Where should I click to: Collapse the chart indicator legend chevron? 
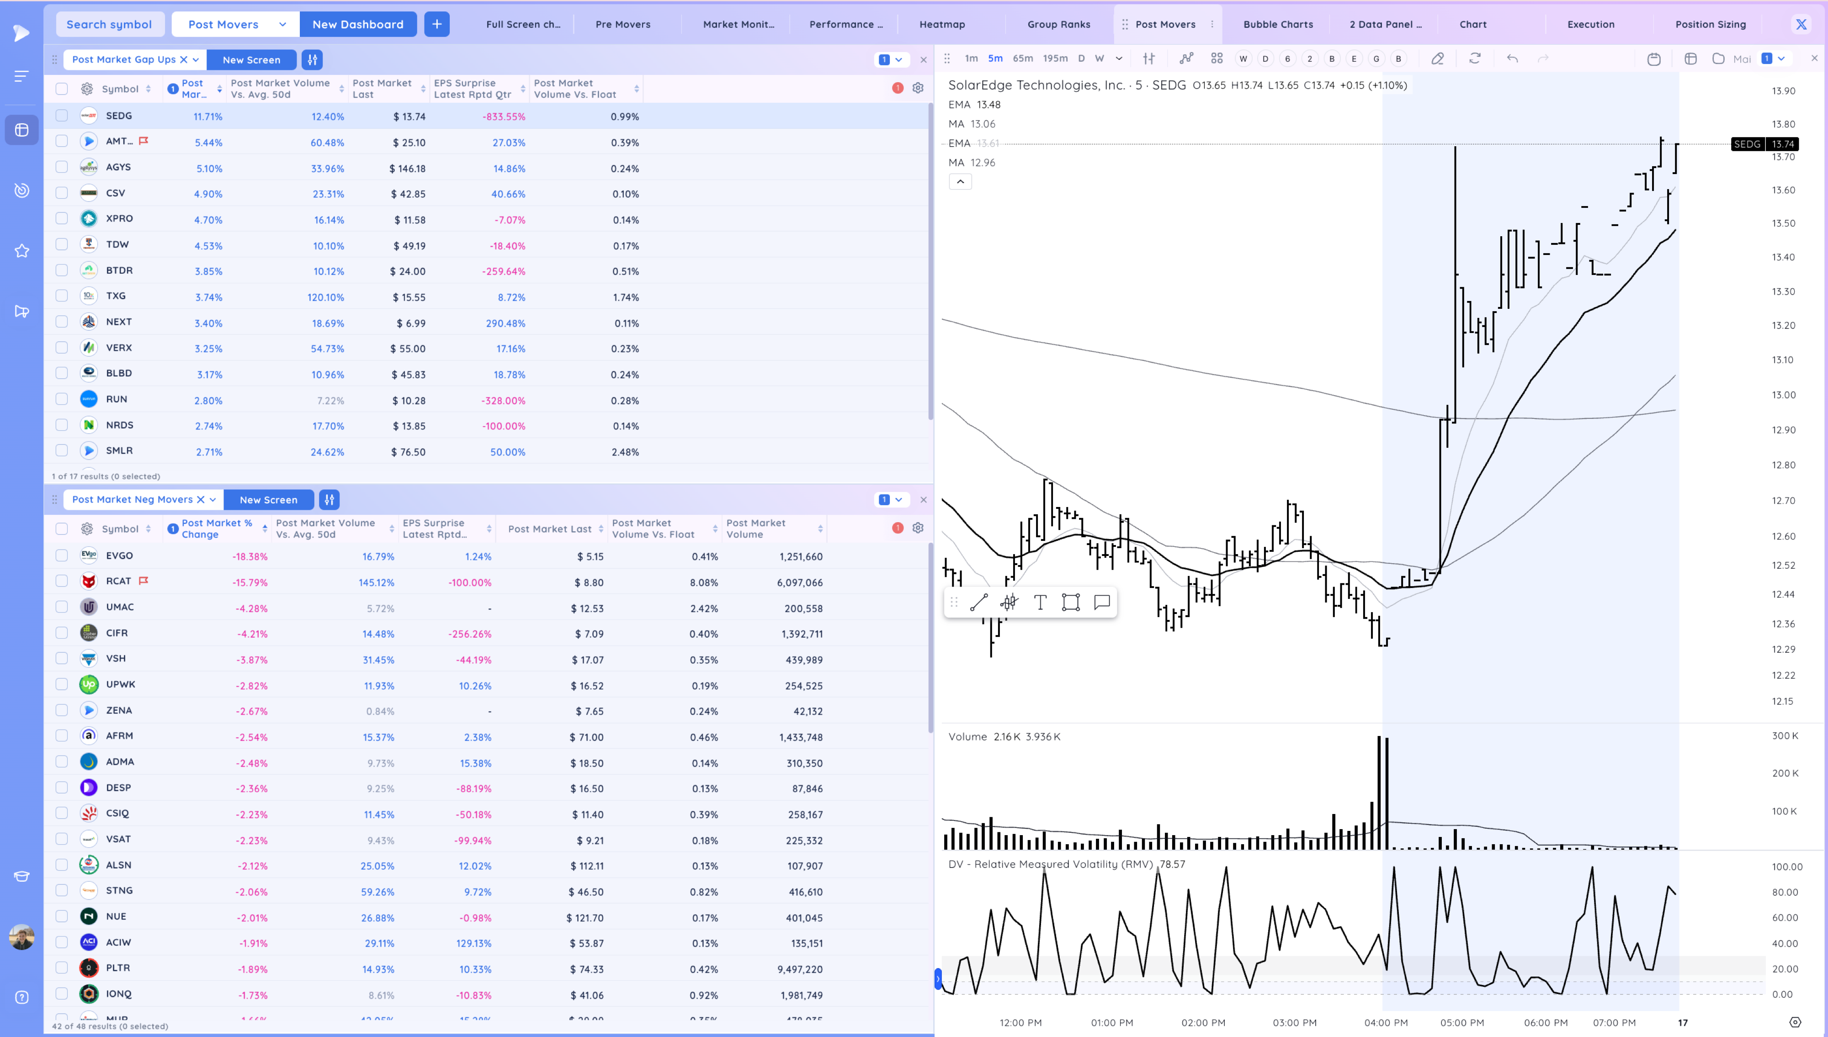point(960,182)
